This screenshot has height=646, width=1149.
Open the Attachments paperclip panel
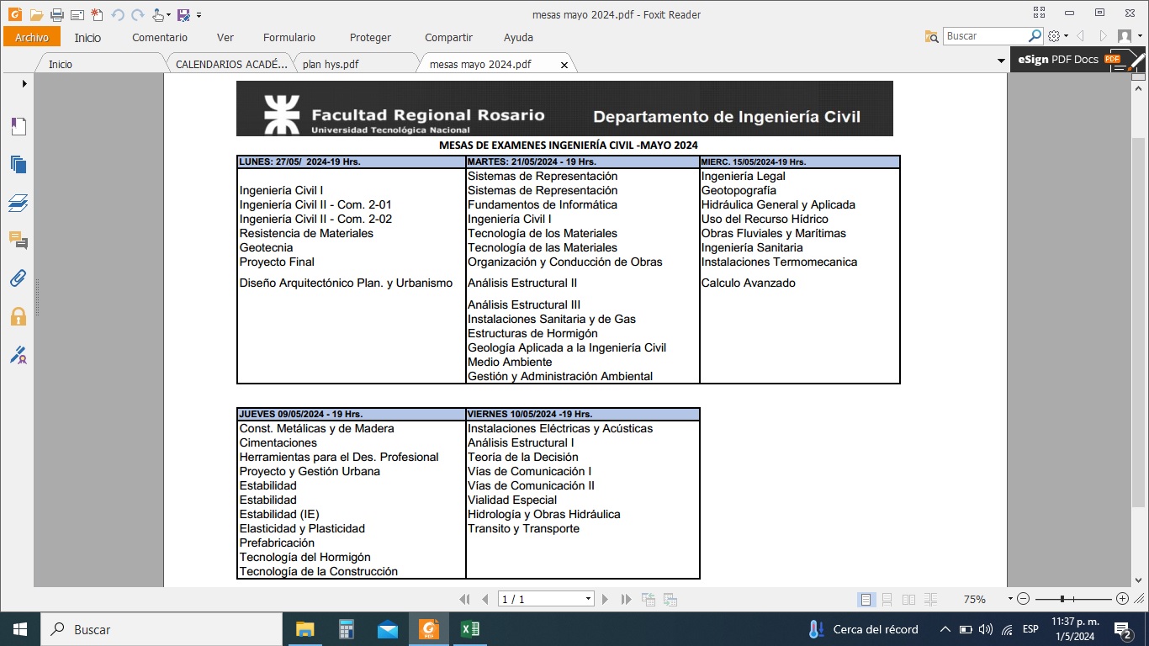(x=18, y=278)
